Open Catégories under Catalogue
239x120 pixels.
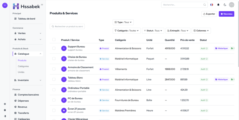(23, 66)
